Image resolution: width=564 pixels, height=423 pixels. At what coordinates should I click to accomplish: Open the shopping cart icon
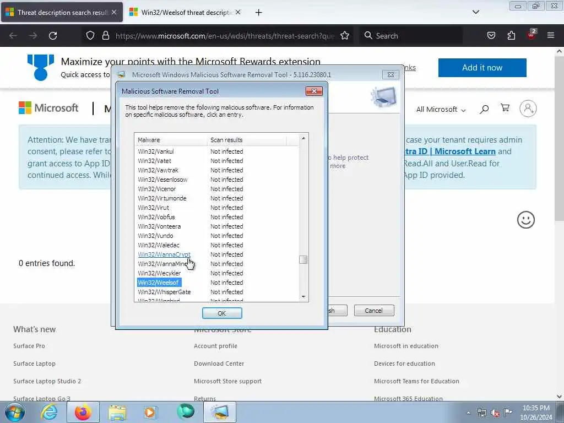pyautogui.click(x=505, y=108)
